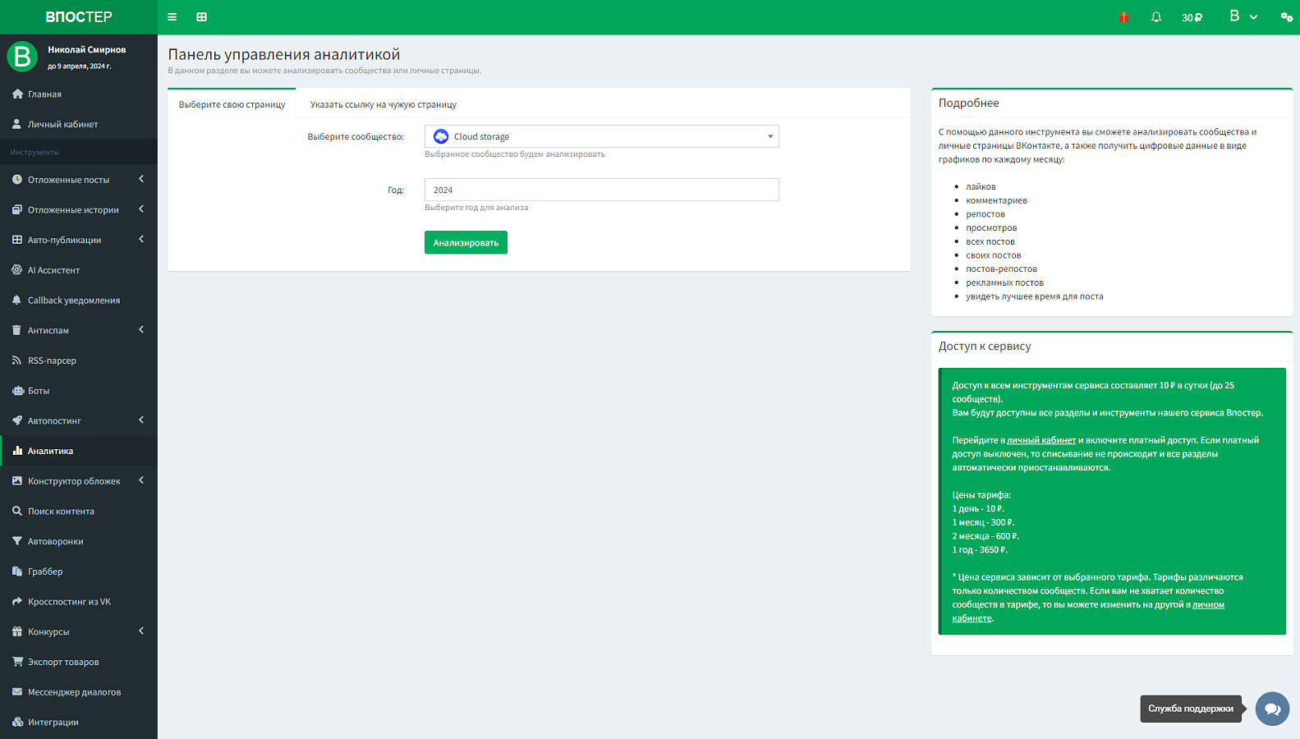Toggle sidebar with the hamburger icon
This screenshot has height=739, width=1300.
tap(172, 16)
